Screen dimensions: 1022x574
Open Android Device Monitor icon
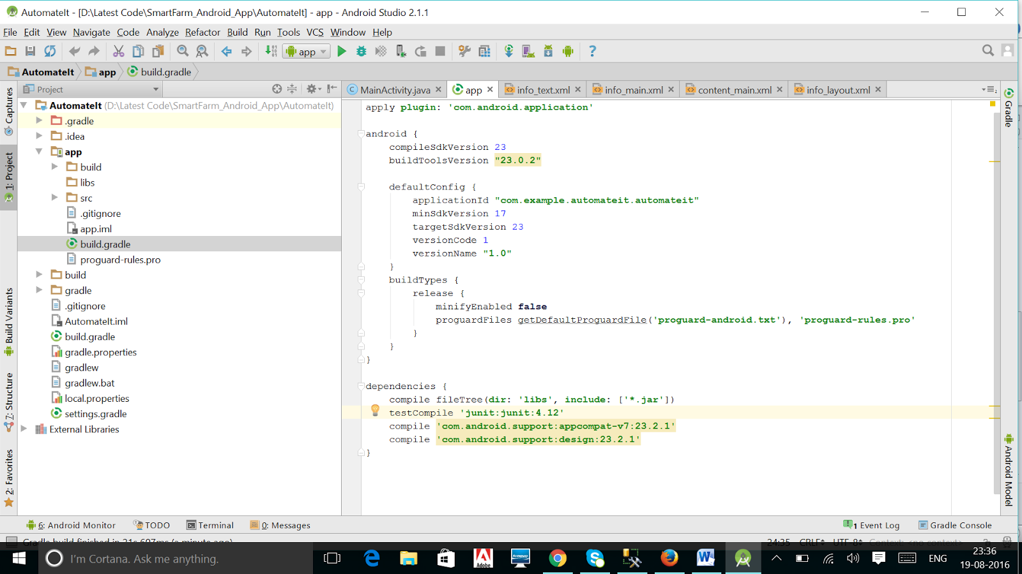click(x=568, y=51)
